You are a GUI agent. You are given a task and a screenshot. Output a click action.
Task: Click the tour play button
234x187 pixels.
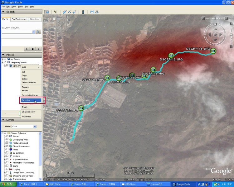27,49
